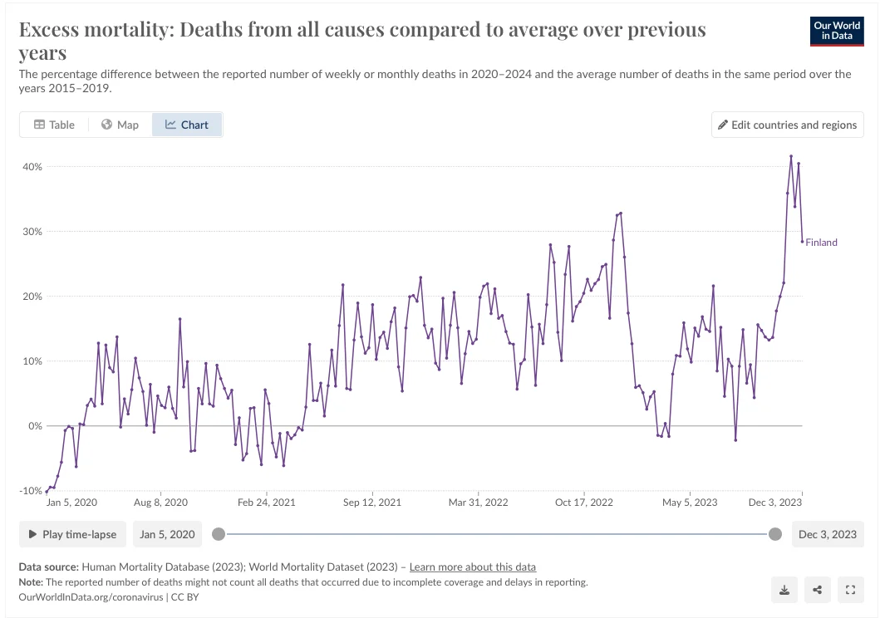
Task: Click the pencil icon for editing countries
Action: pos(723,125)
